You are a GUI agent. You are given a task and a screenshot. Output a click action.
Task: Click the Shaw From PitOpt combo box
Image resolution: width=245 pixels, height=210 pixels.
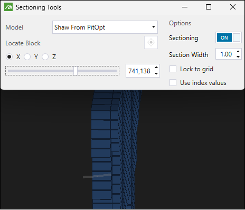point(105,27)
